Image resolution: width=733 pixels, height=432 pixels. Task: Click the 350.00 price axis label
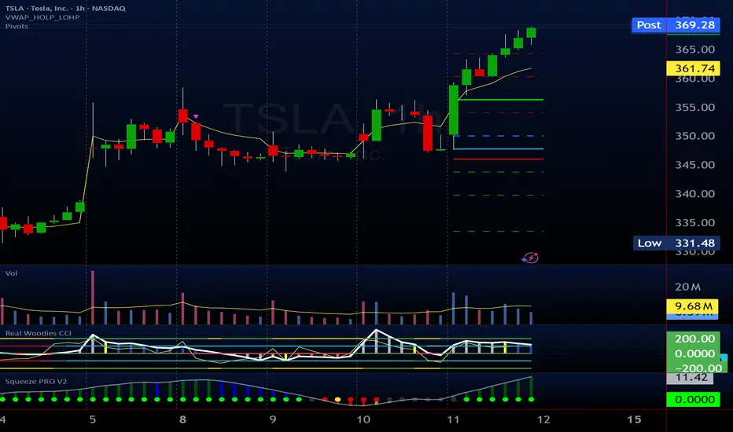point(694,136)
